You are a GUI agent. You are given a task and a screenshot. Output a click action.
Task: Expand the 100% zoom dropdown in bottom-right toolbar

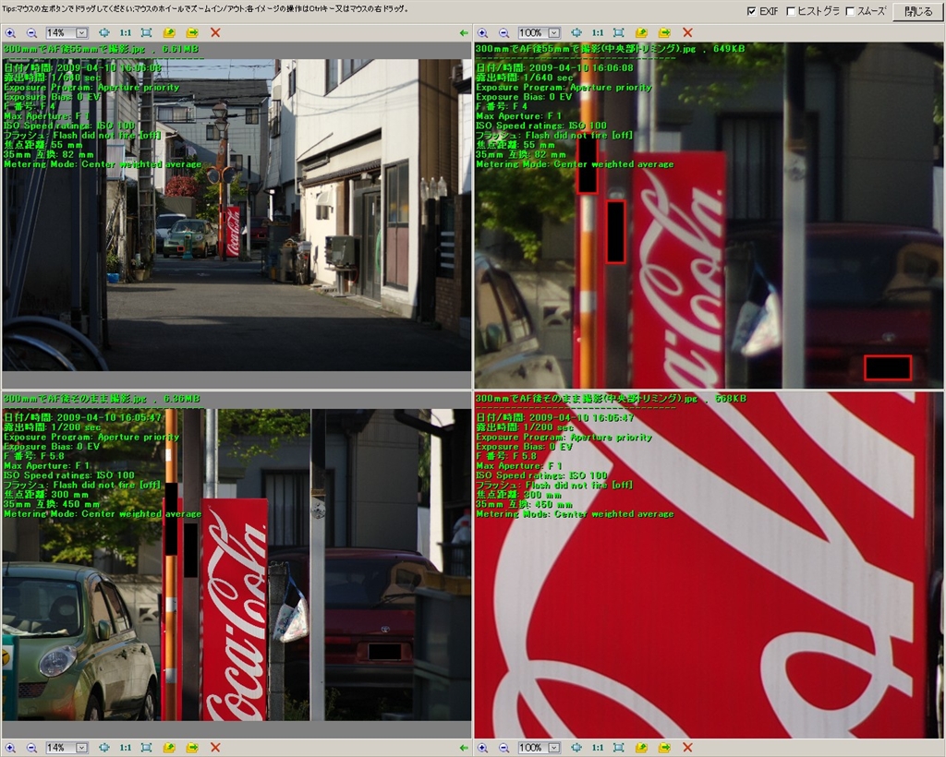[x=555, y=747]
